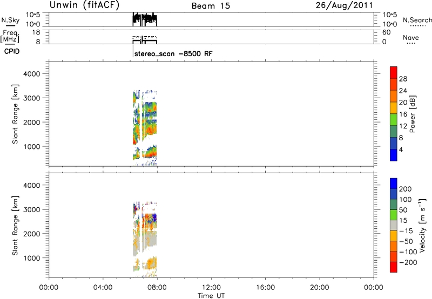Click the 'stereo_scan -8500 RF' text
Screen dimensions: 432x299
173,53
